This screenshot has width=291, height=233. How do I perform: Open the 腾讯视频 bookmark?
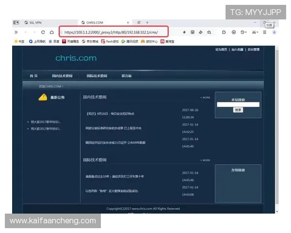point(129,41)
